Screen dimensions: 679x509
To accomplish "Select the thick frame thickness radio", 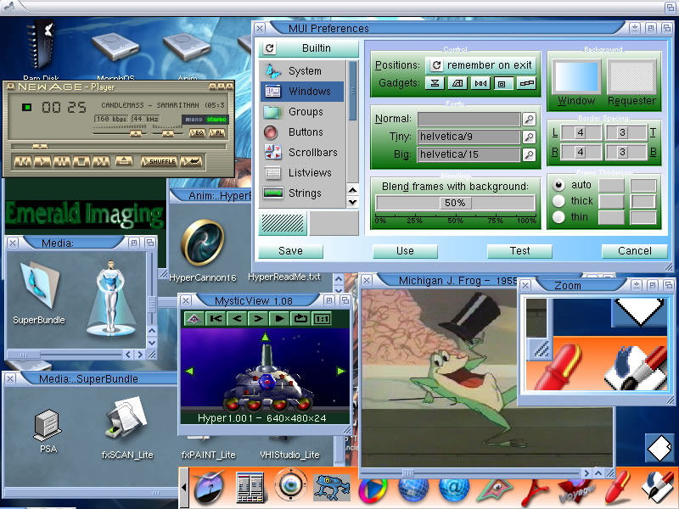I will (558, 201).
